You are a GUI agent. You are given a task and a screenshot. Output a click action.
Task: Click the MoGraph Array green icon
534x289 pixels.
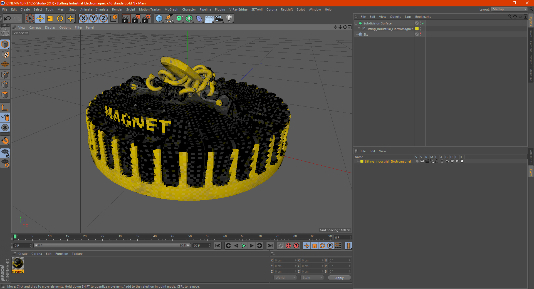click(x=189, y=19)
